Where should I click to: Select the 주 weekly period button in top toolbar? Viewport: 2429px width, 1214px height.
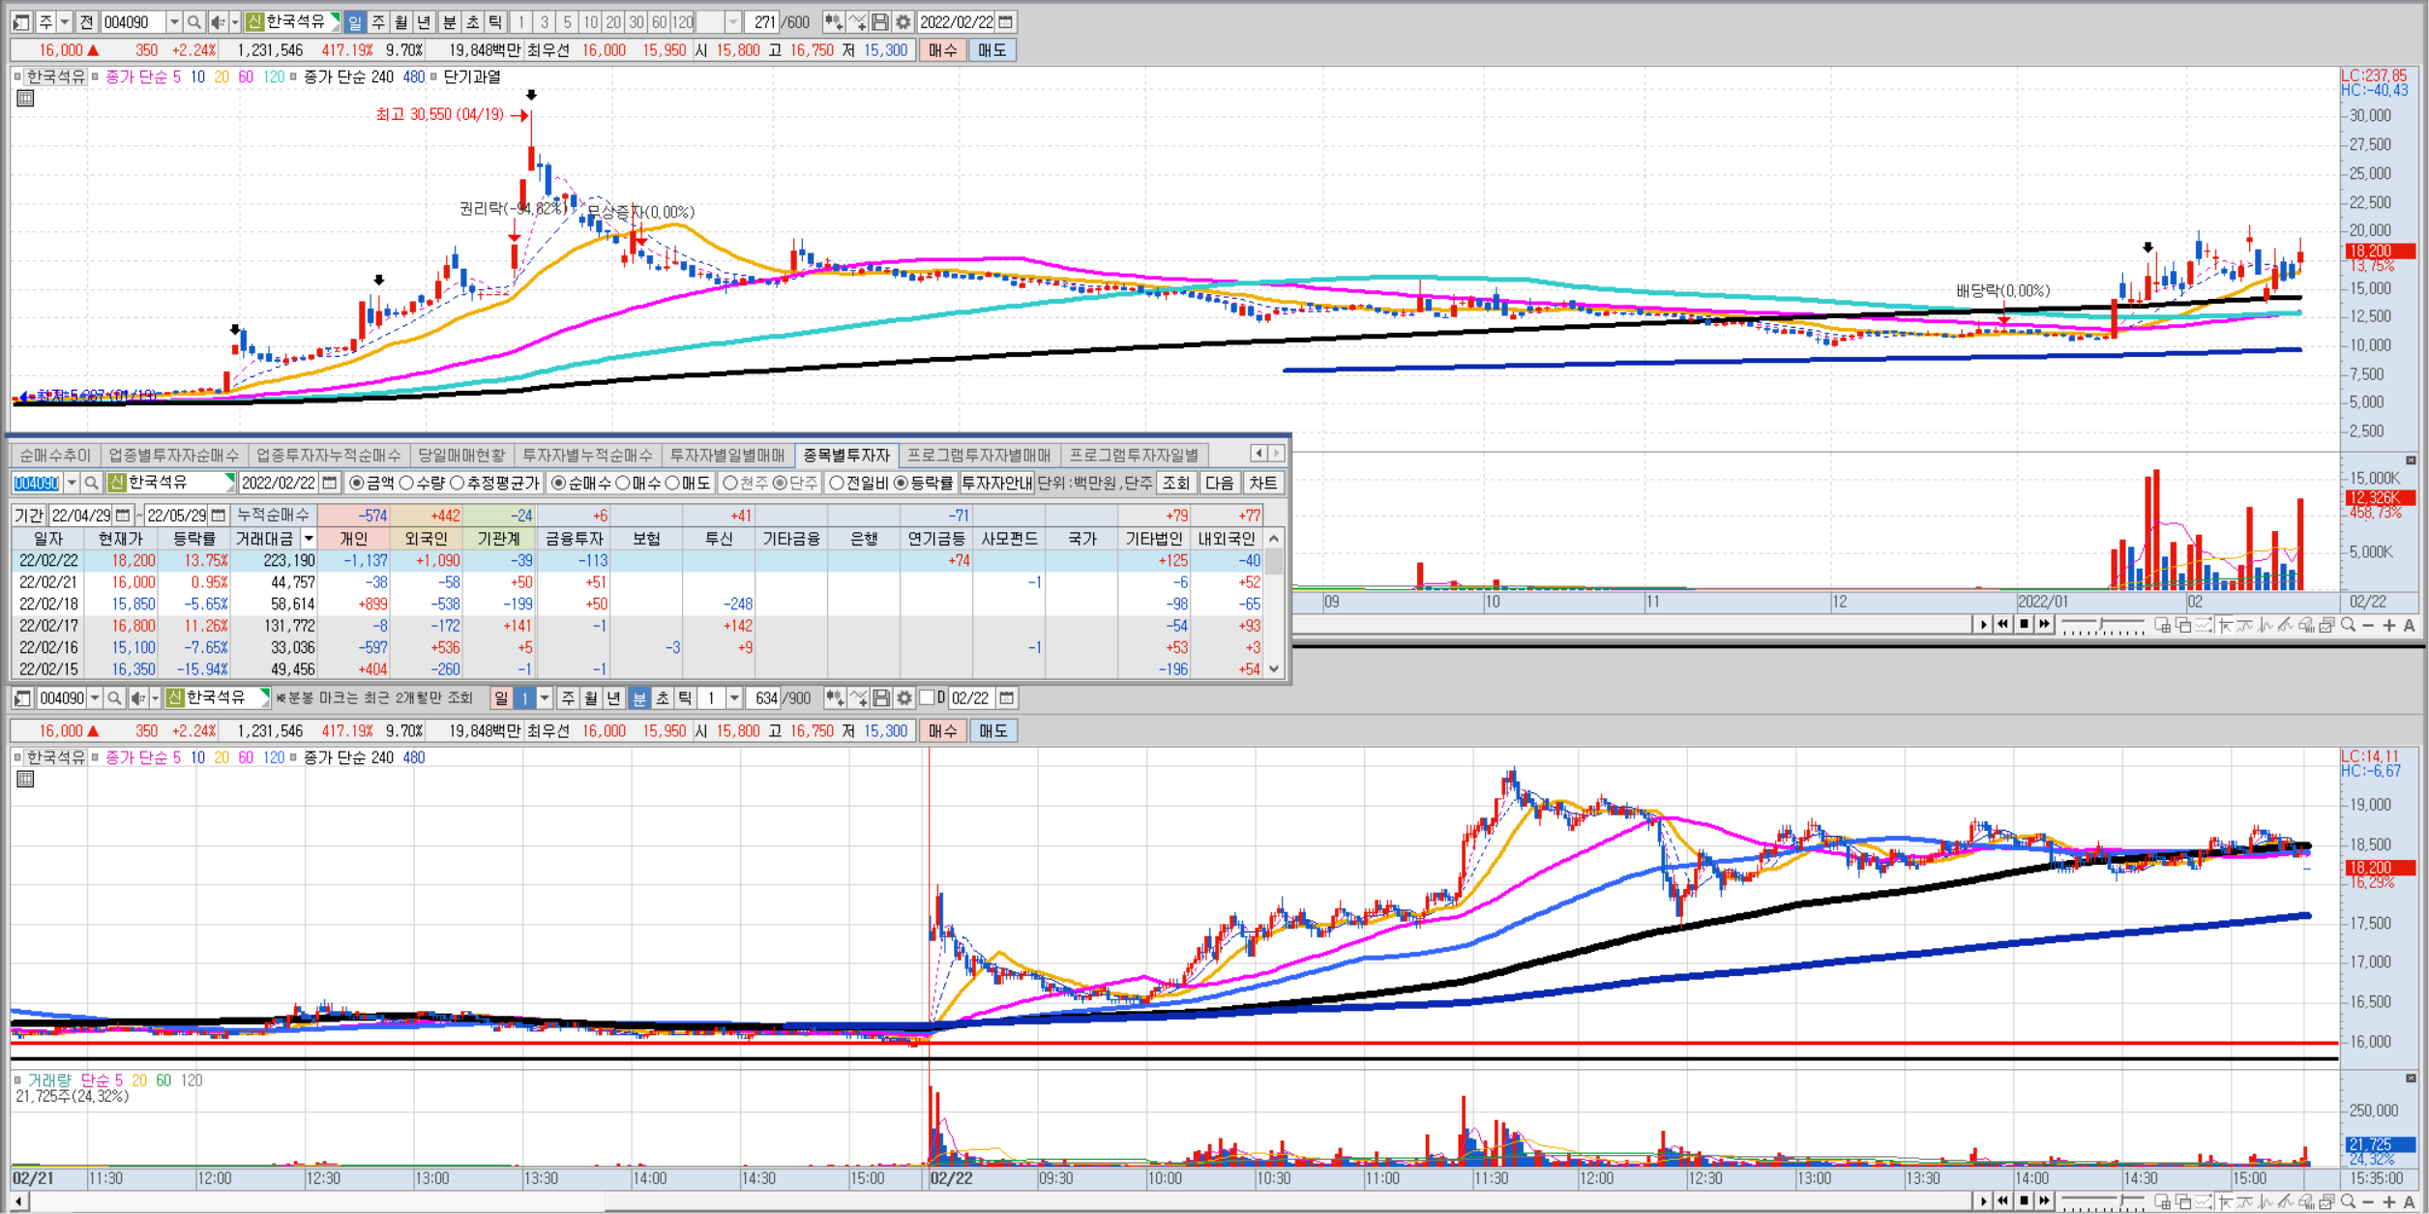378,21
